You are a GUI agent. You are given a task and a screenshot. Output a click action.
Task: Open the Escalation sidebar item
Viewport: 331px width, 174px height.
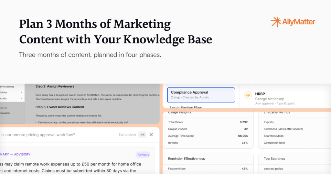pos(5,113)
